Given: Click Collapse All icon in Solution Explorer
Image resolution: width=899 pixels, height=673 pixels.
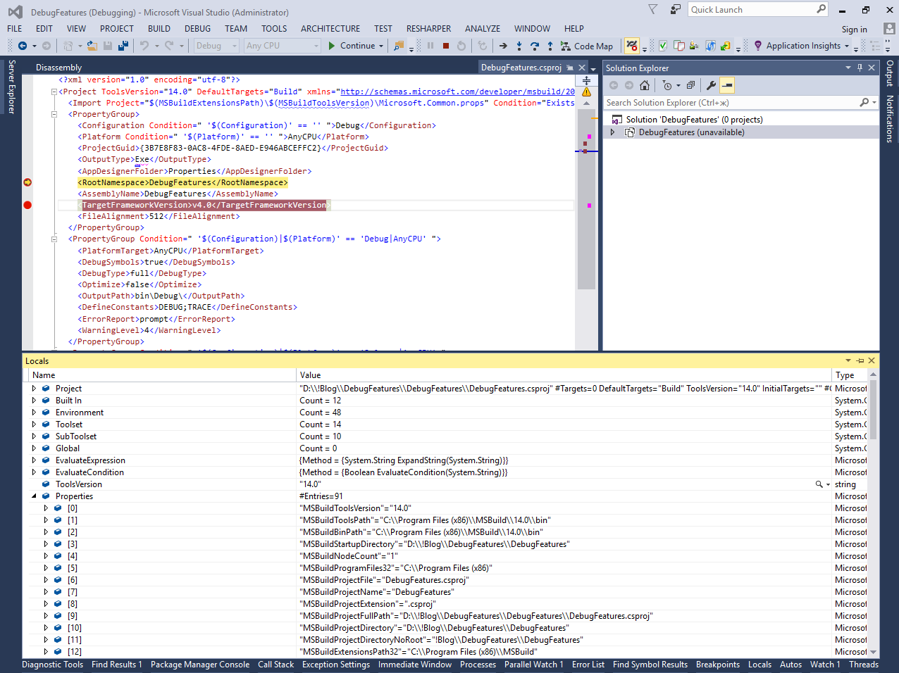Looking at the screenshot, I should [690, 85].
